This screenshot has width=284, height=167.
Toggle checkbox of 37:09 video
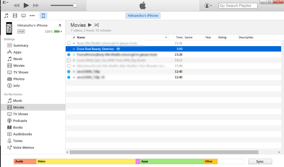[x=74, y=66]
